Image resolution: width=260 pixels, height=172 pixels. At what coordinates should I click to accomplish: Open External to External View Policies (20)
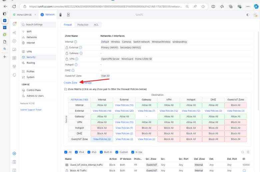124,111
